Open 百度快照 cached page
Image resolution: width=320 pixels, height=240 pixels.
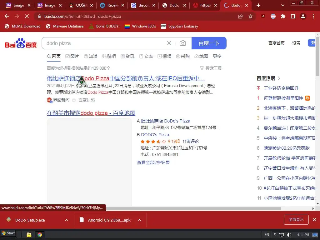[x=87, y=100]
